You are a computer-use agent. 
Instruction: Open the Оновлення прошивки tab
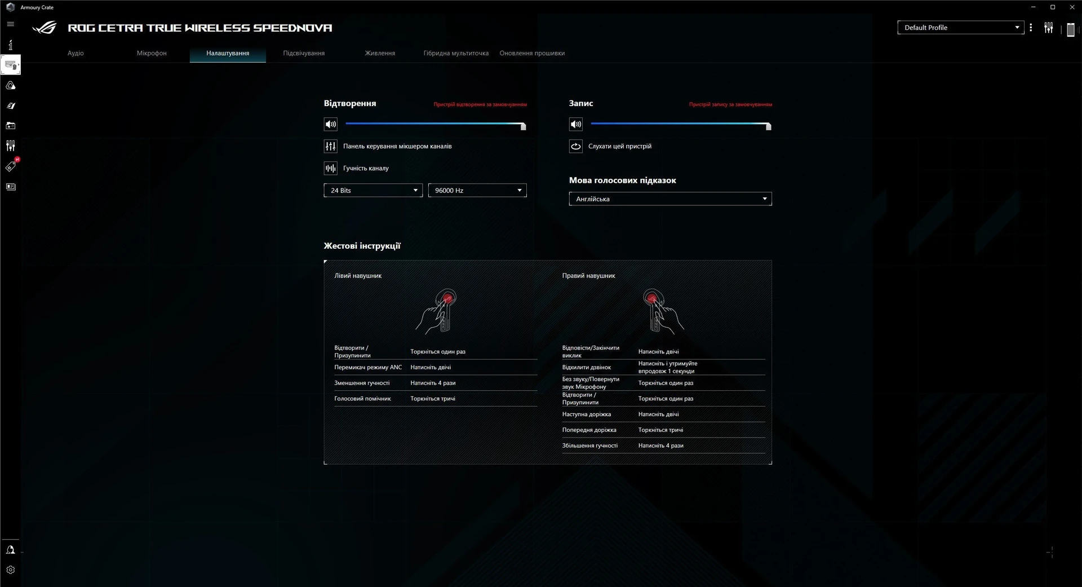point(532,54)
